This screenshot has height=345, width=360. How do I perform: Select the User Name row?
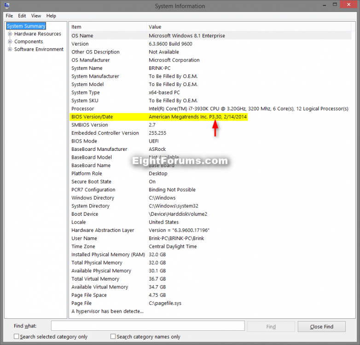coord(210,238)
